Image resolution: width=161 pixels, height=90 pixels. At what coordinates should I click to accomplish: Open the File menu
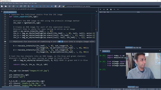1,3
